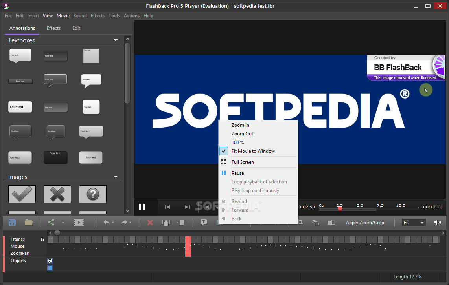Toggle Fit Movie to Window checkmark
449x285 pixels.
point(253,151)
